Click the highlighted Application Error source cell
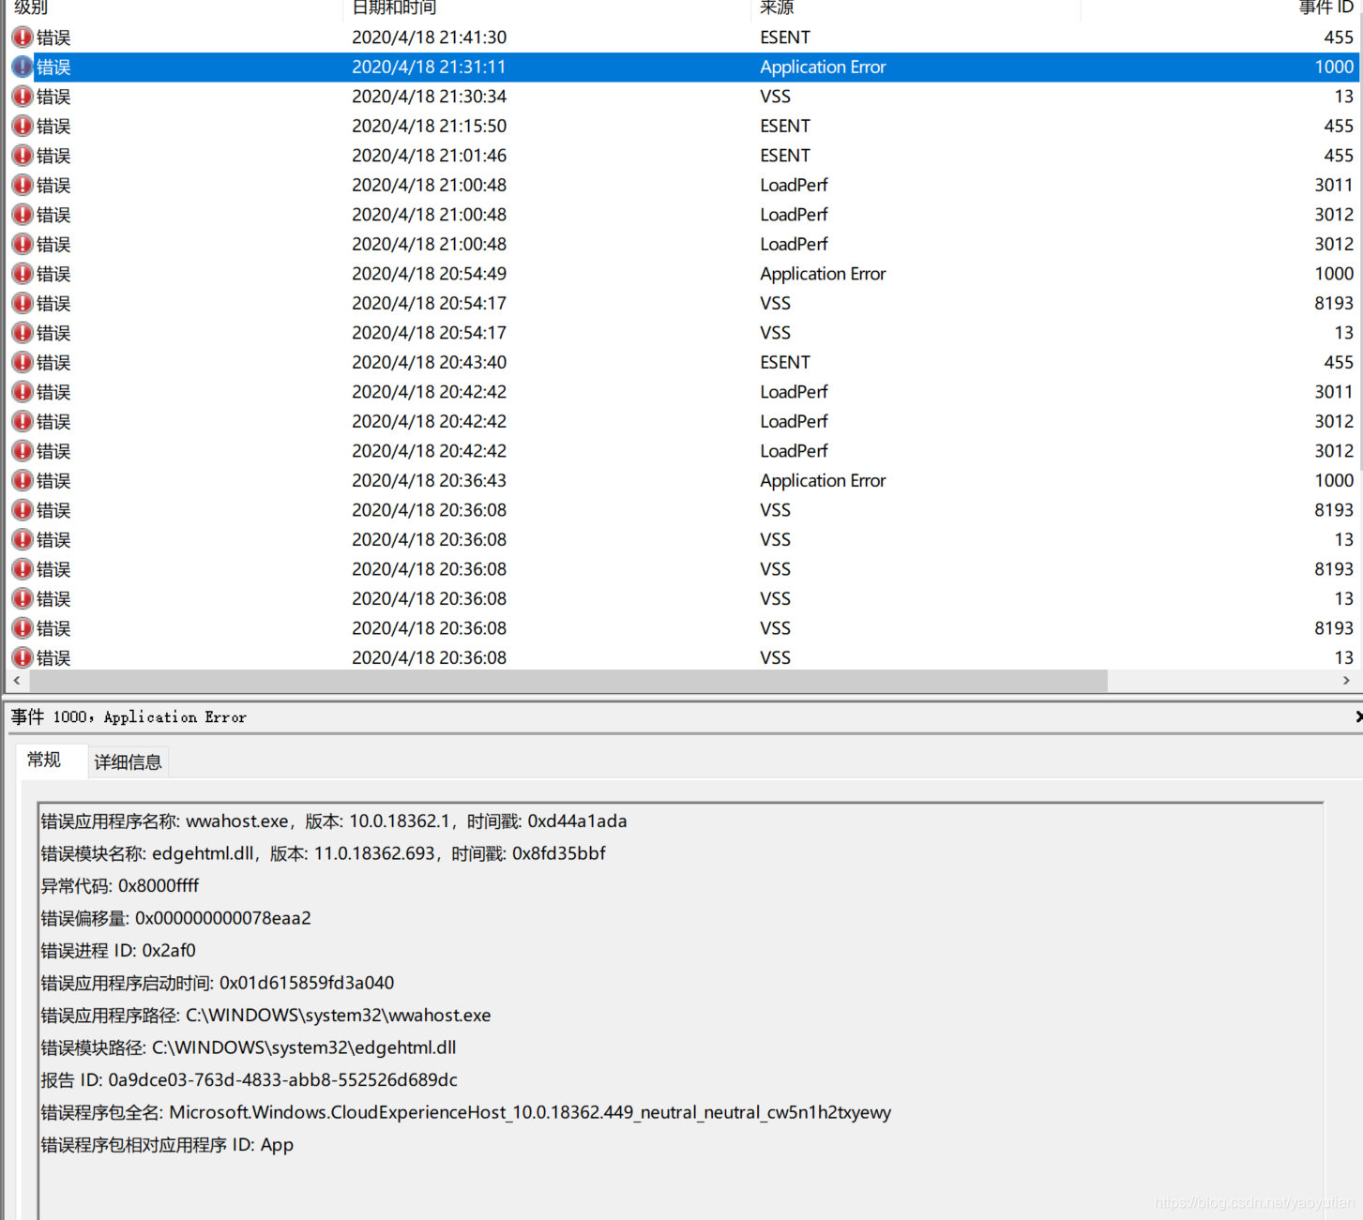 coord(824,67)
